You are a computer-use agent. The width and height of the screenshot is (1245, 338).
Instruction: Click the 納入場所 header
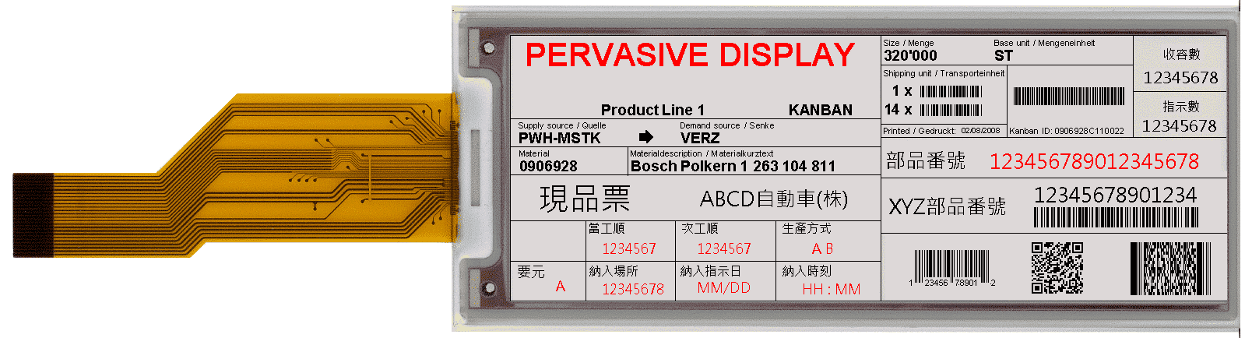click(613, 271)
